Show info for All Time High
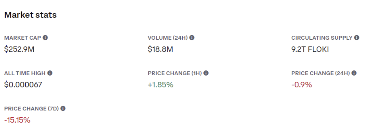 [50, 73]
